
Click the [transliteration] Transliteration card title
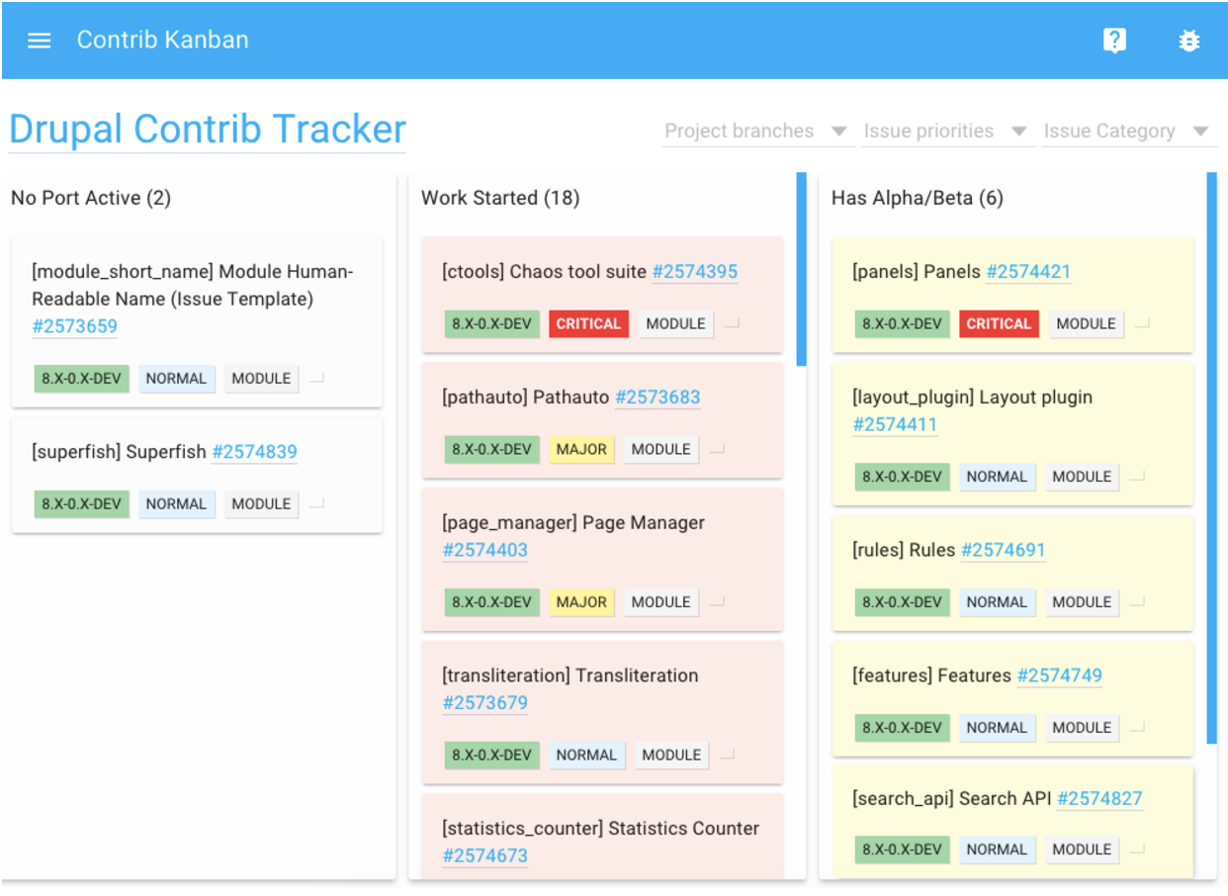tap(570, 676)
